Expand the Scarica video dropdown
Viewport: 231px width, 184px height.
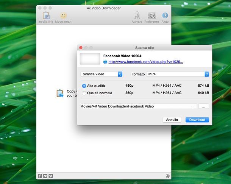[x=101, y=74]
